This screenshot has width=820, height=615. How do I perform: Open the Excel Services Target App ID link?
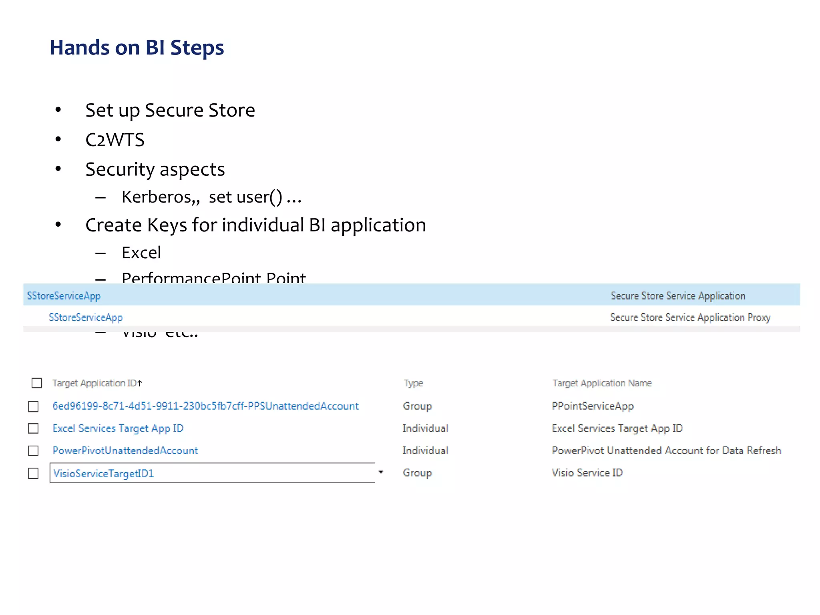coord(118,428)
